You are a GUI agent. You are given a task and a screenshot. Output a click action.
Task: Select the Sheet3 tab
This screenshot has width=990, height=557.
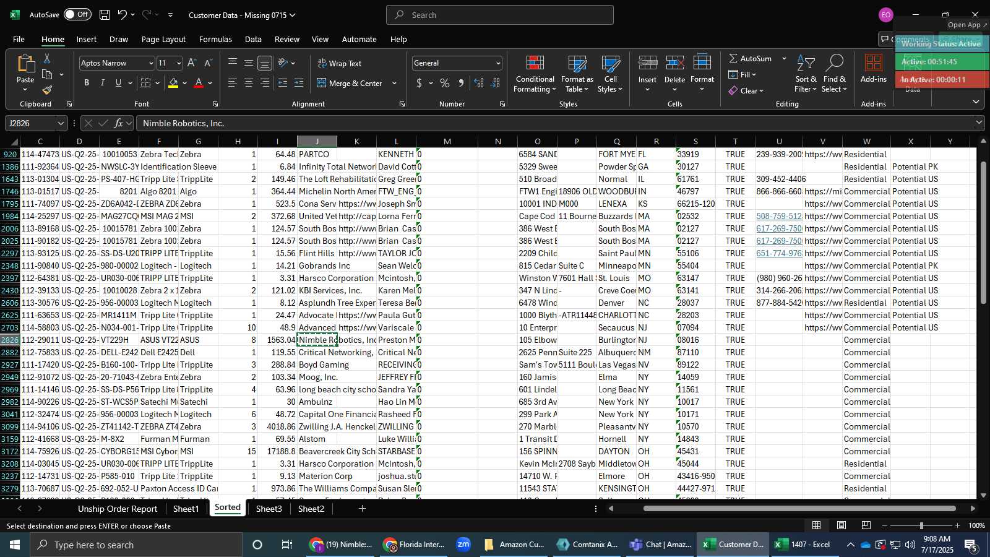pyautogui.click(x=269, y=509)
